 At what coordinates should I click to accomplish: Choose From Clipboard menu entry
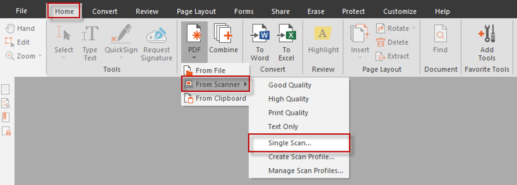(x=215, y=98)
